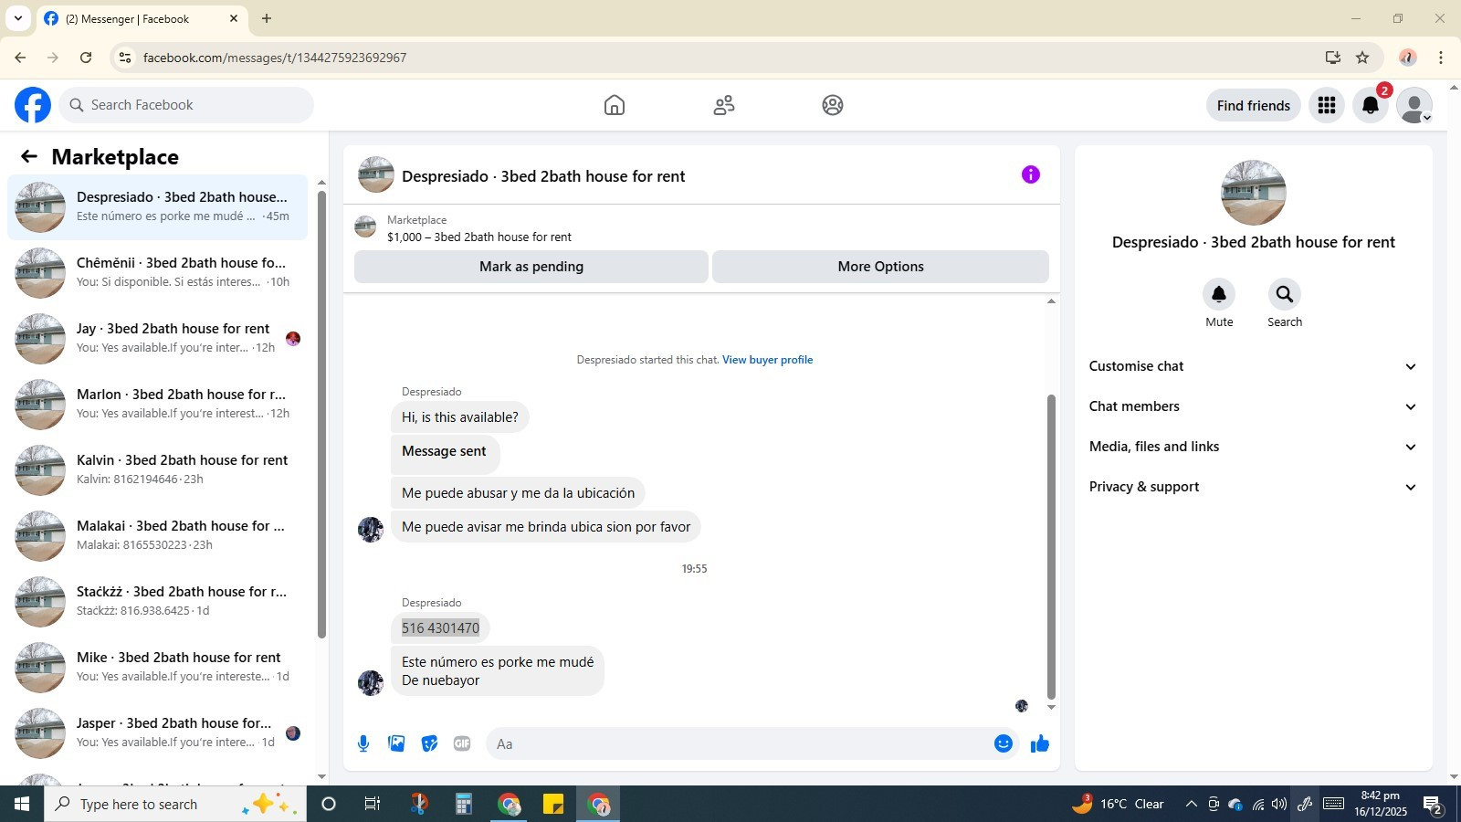Attach a photo file icon
The height and width of the screenshot is (822, 1461).
tap(396, 743)
